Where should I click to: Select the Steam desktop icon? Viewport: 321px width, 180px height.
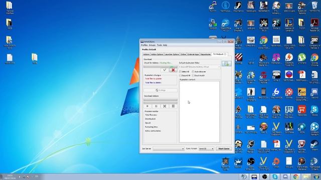314,145
